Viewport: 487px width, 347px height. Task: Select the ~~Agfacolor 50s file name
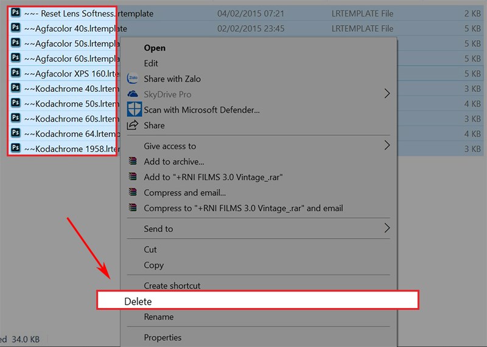click(x=72, y=43)
